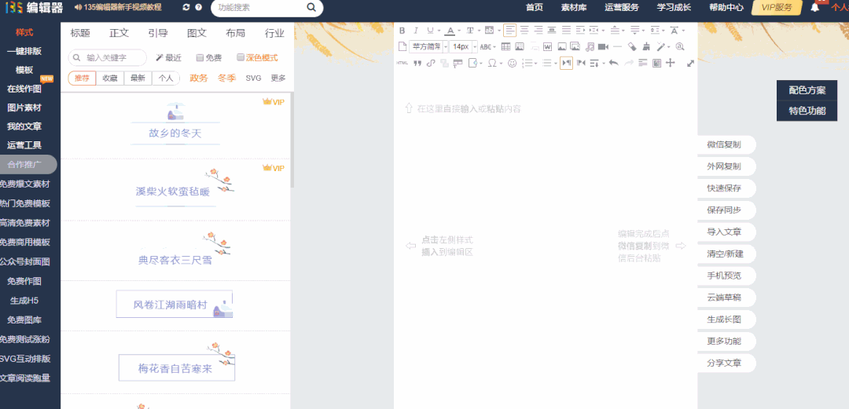The width and height of the screenshot is (849, 409).
Task: Expand the font family dropdown
Action: click(445, 47)
